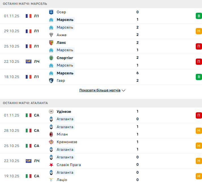The height and width of the screenshot is (183, 202).
Task: Click orange 'Н' badge for Marseille–Angers draw
Action: (199, 31)
